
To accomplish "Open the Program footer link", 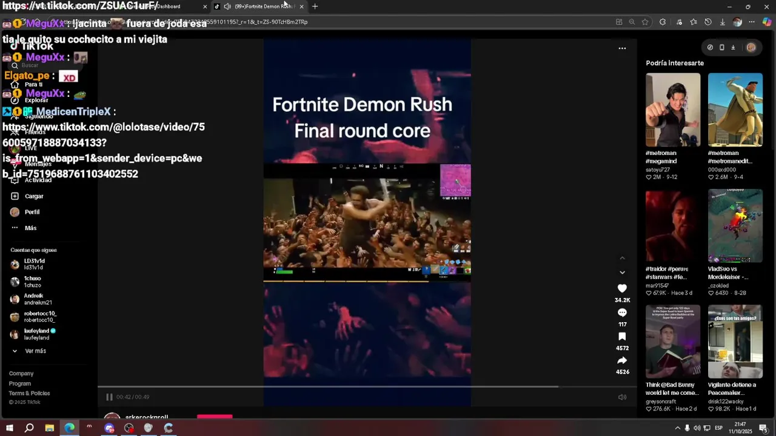I will tap(20, 383).
